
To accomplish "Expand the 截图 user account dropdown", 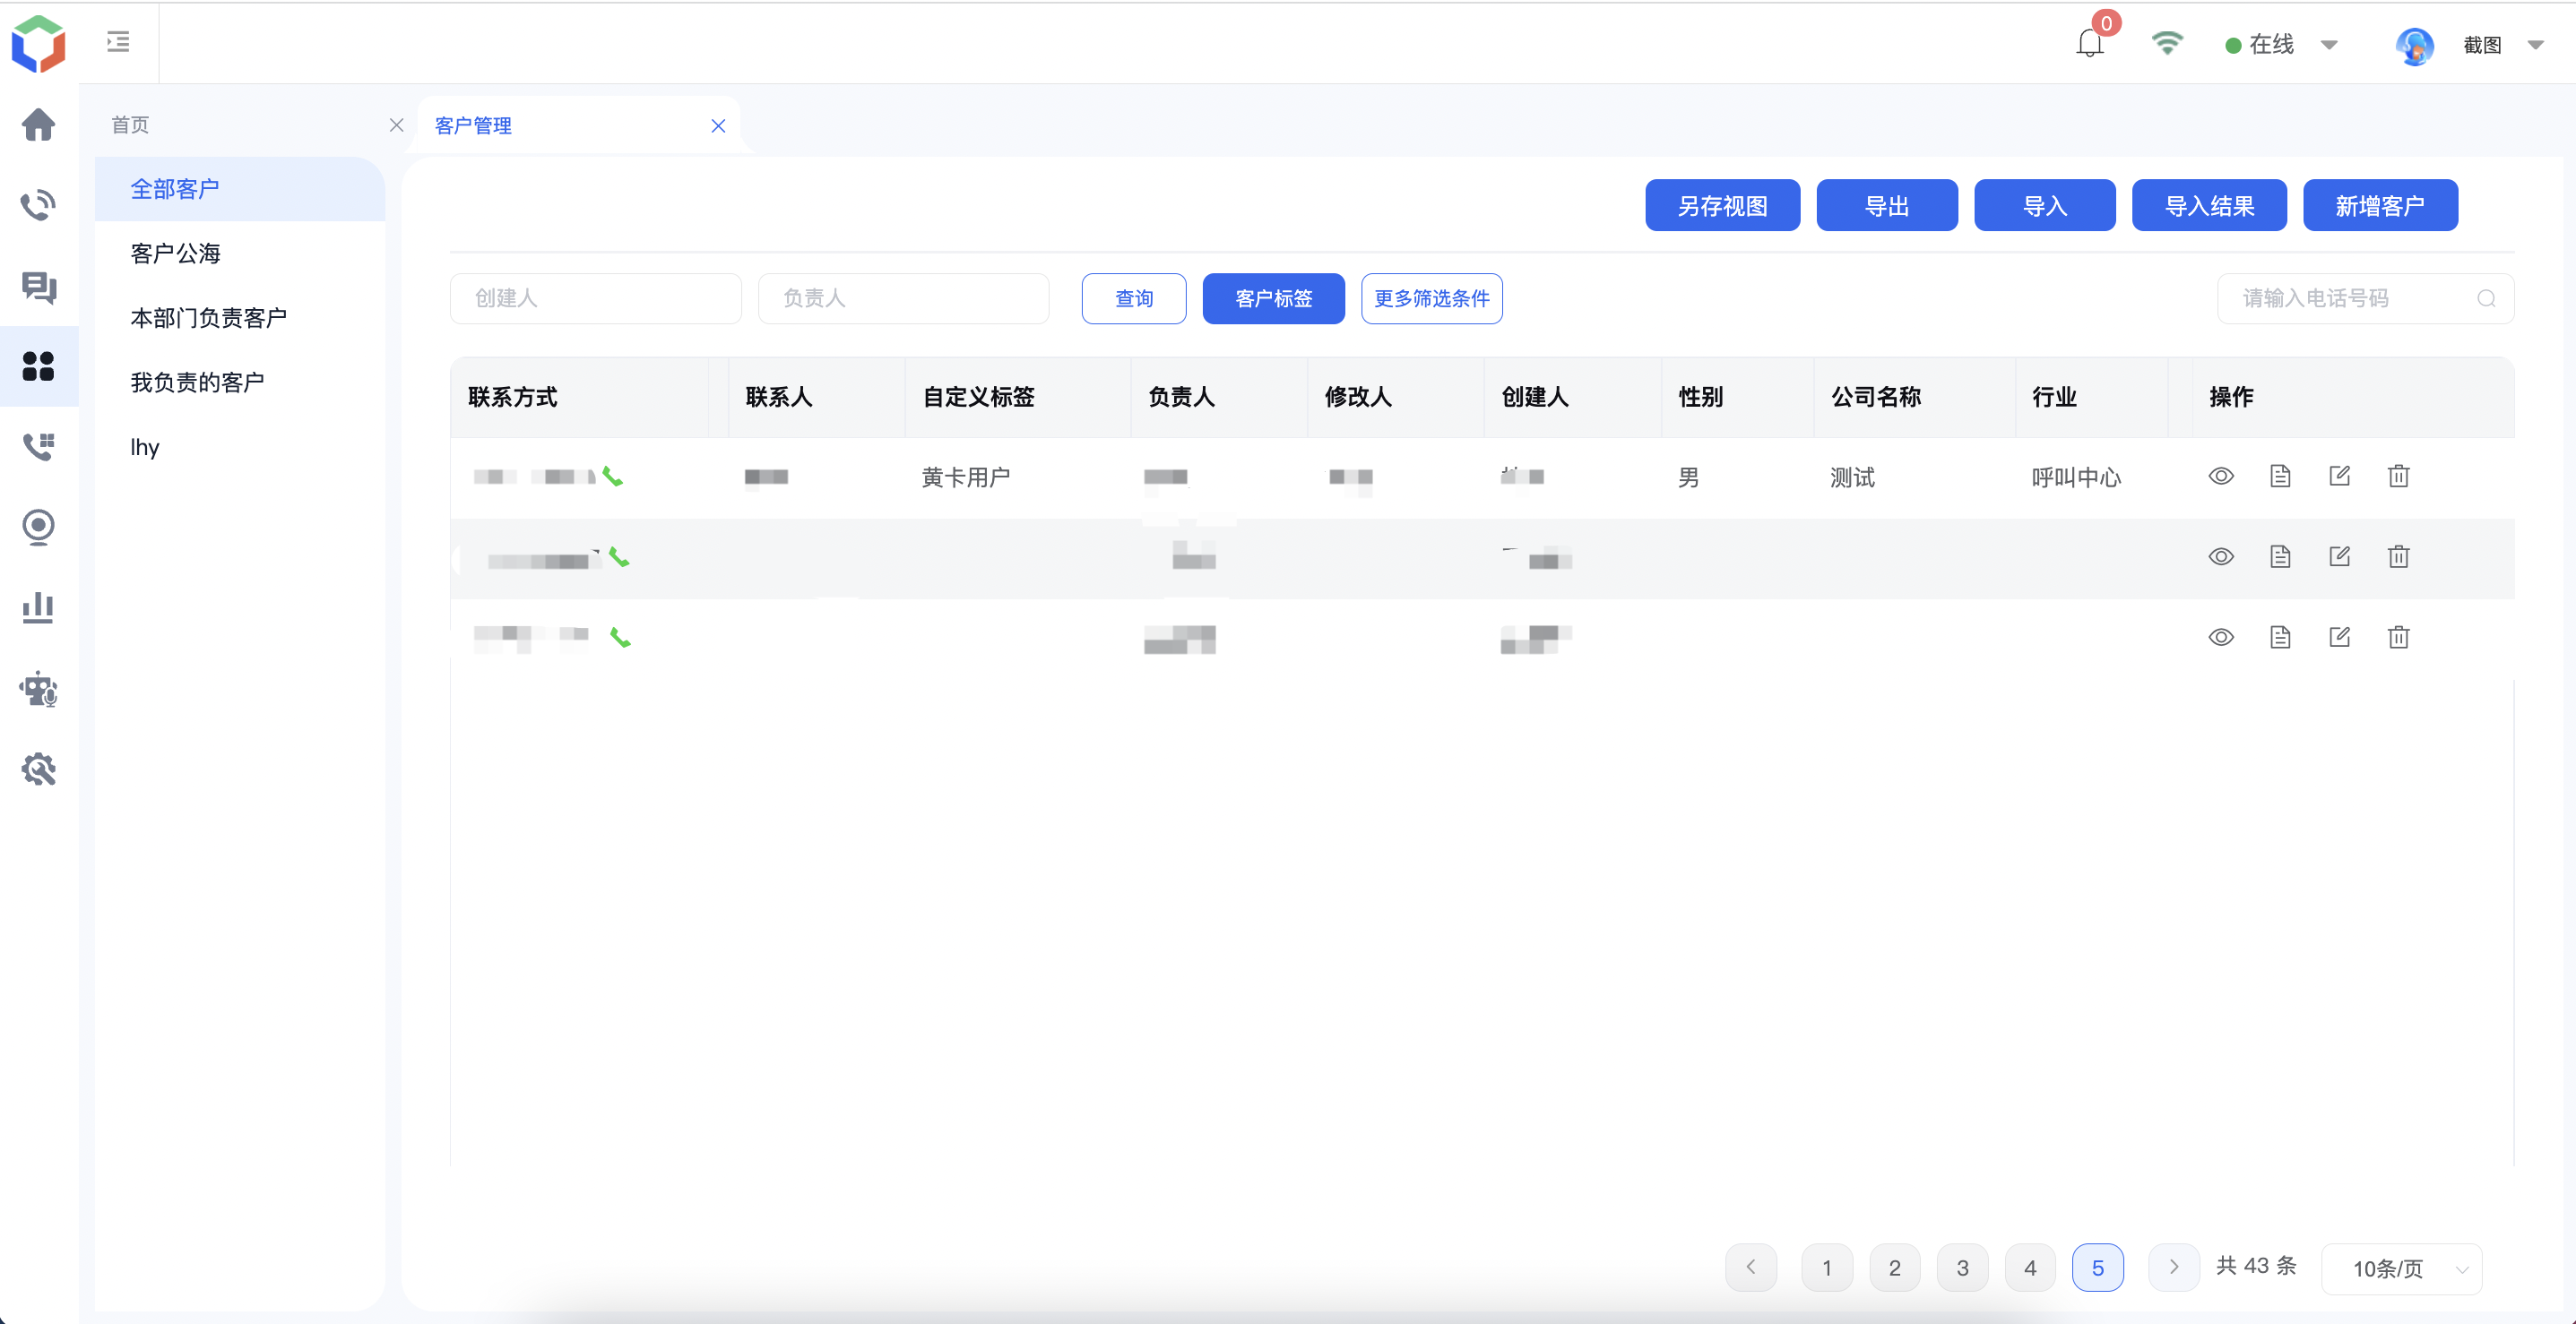I will tap(2535, 45).
